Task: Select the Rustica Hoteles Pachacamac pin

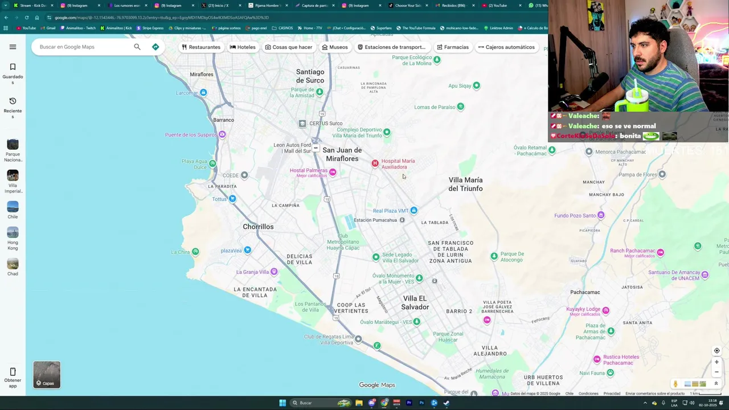Action: [597, 359]
